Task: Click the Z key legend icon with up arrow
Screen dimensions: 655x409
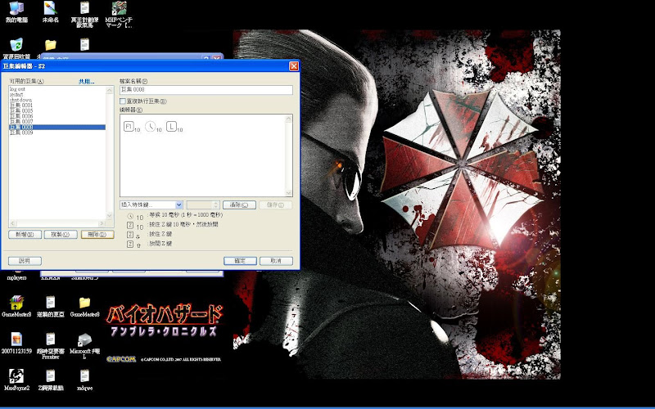Action: pyautogui.click(x=130, y=244)
